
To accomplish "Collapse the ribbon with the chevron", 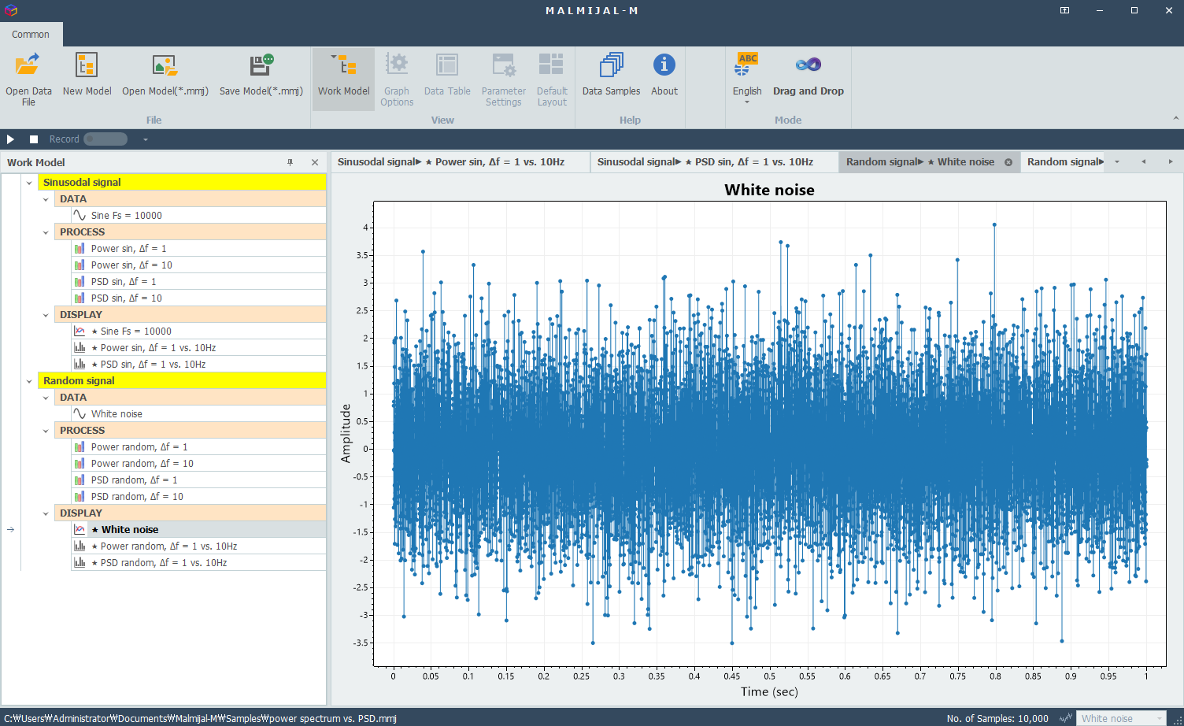I will coord(1176,119).
